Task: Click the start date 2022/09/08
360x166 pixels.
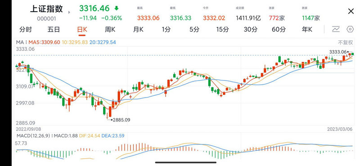Action: click(28, 129)
